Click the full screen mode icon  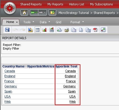(x=103, y=30)
